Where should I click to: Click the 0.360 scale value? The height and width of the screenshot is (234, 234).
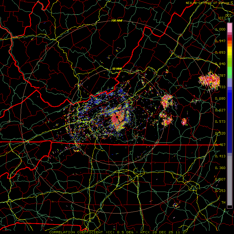pyautogui.click(x=220, y=168)
